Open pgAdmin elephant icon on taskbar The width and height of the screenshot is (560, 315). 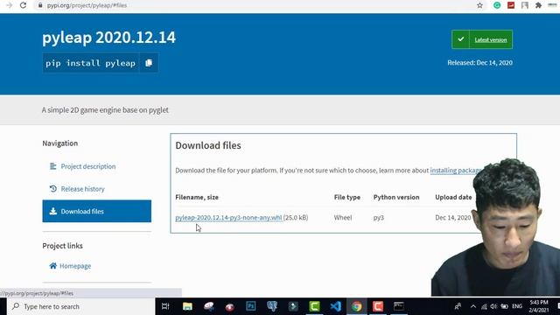click(x=272, y=306)
